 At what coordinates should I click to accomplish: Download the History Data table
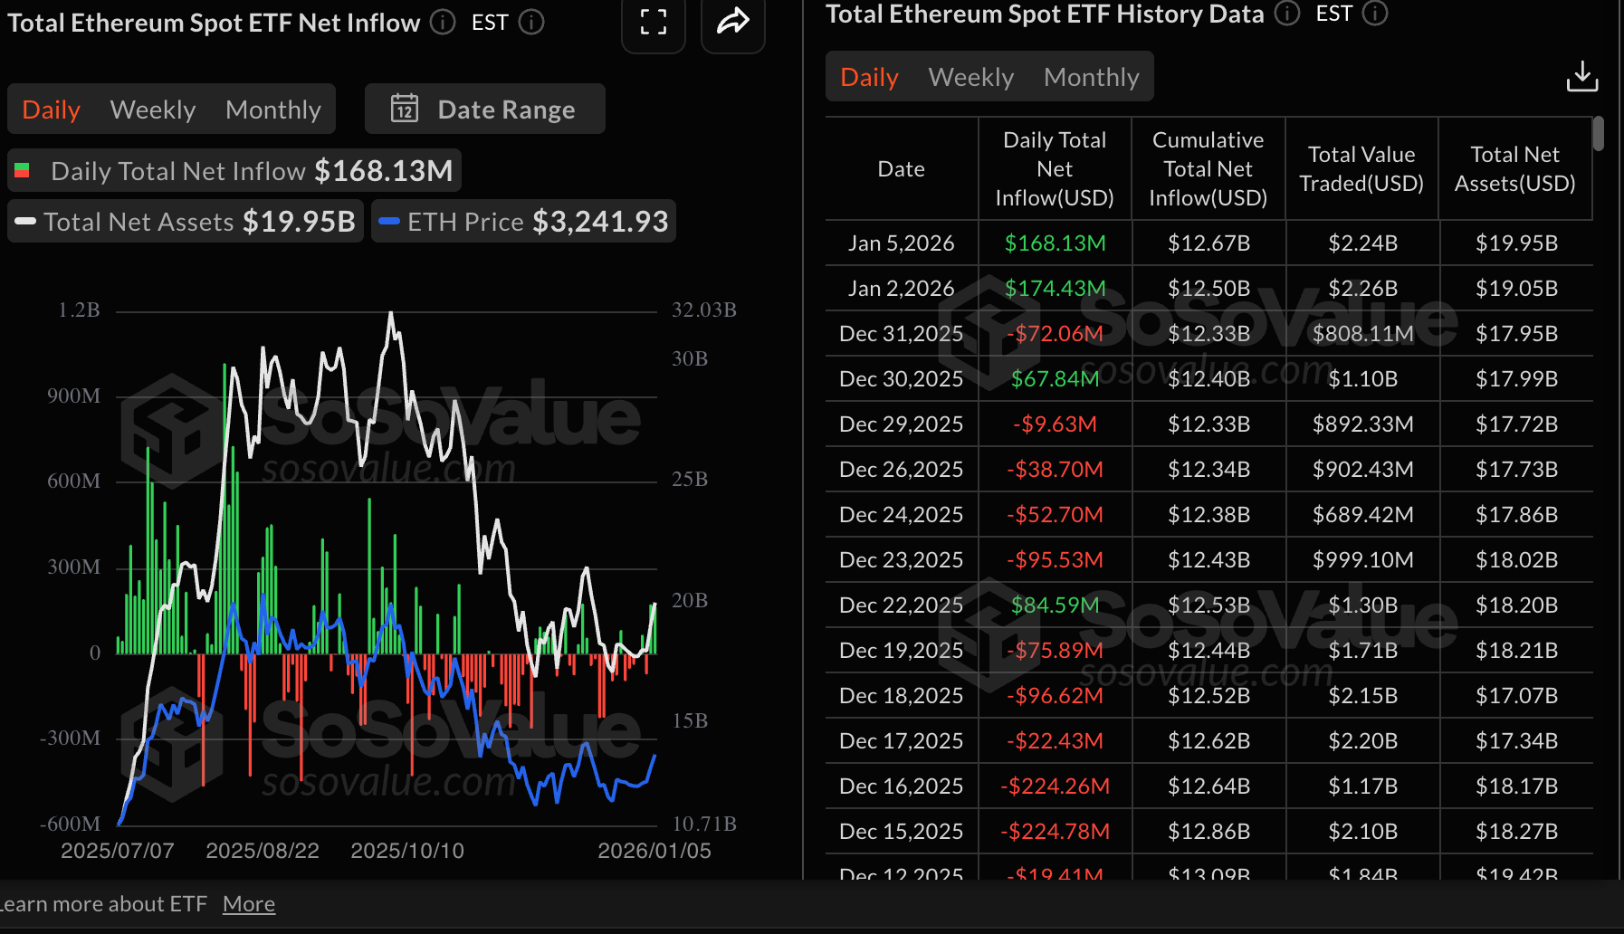[1581, 76]
